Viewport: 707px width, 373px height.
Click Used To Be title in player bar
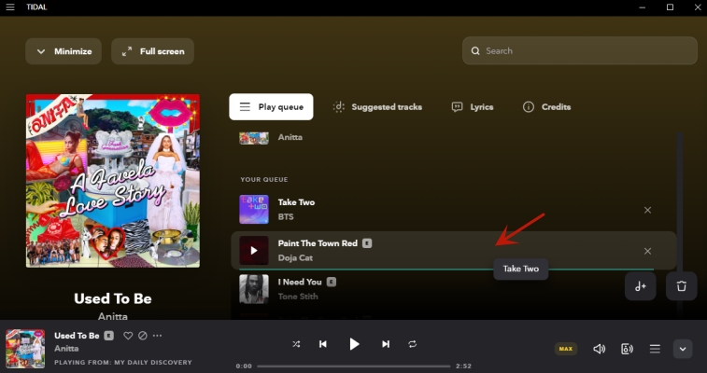coord(77,336)
